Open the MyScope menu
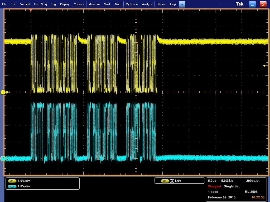Screen dimensions: 270x202 pos(132,4)
